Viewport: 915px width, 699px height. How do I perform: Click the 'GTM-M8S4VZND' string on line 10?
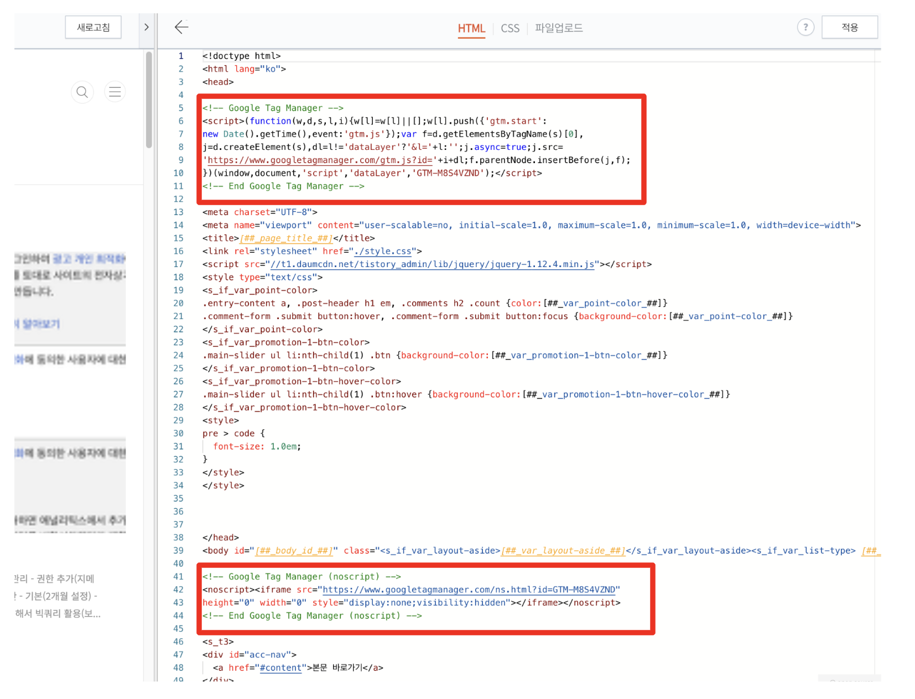coord(448,173)
